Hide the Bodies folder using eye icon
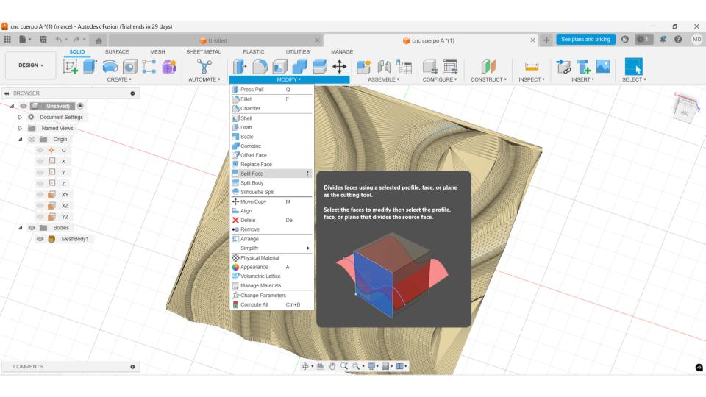Viewport: 706px width, 397px height. [x=32, y=228]
